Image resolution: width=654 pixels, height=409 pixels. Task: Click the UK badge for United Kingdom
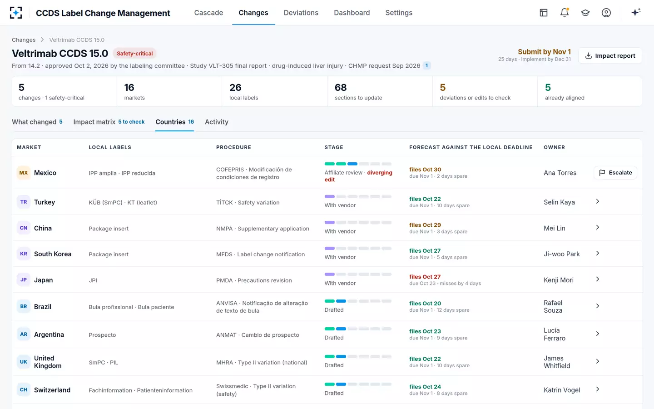click(x=24, y=362)
